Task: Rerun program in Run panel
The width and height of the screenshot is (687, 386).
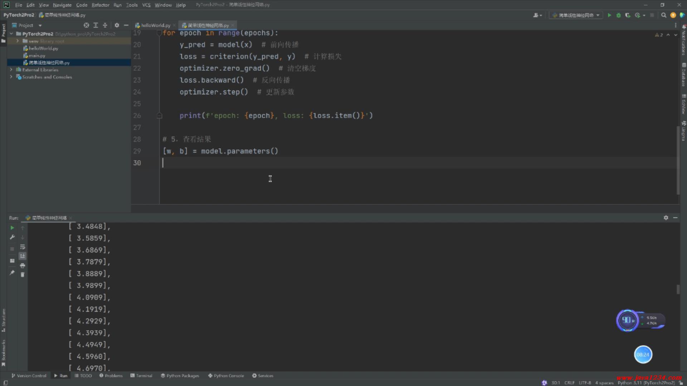Action: click(x=12, y=228)
